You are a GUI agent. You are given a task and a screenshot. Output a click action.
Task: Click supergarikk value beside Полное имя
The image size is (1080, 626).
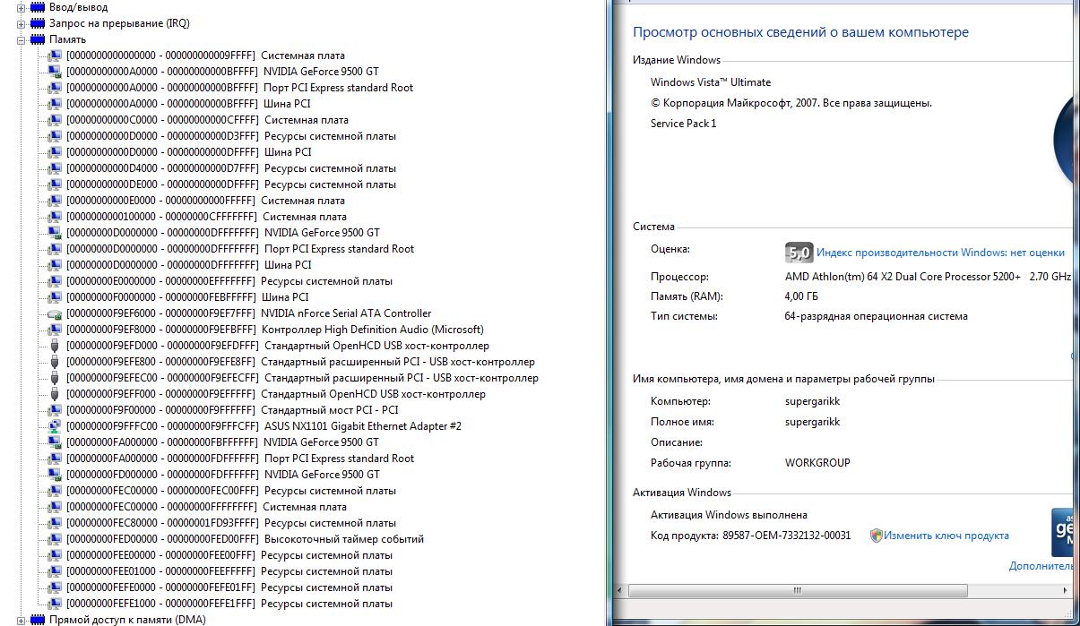tap(813, 421)
